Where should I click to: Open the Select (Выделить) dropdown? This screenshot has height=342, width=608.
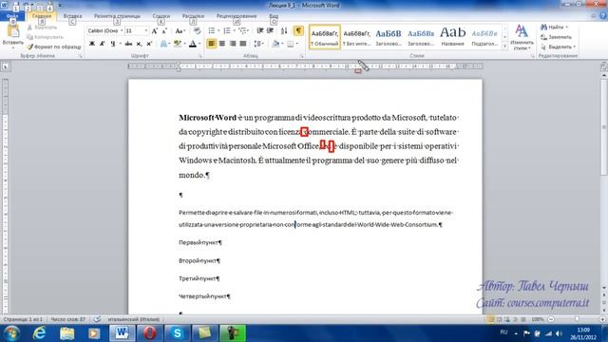(559, 47)
